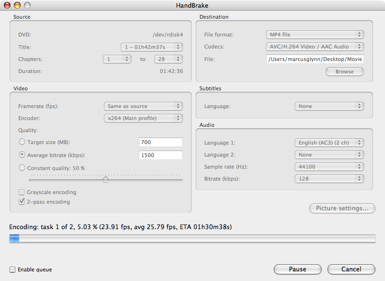Open the Title dropdown showing 1 - 01h42m37s
This screenshot has width=385, height=281.
click(152, 47)
